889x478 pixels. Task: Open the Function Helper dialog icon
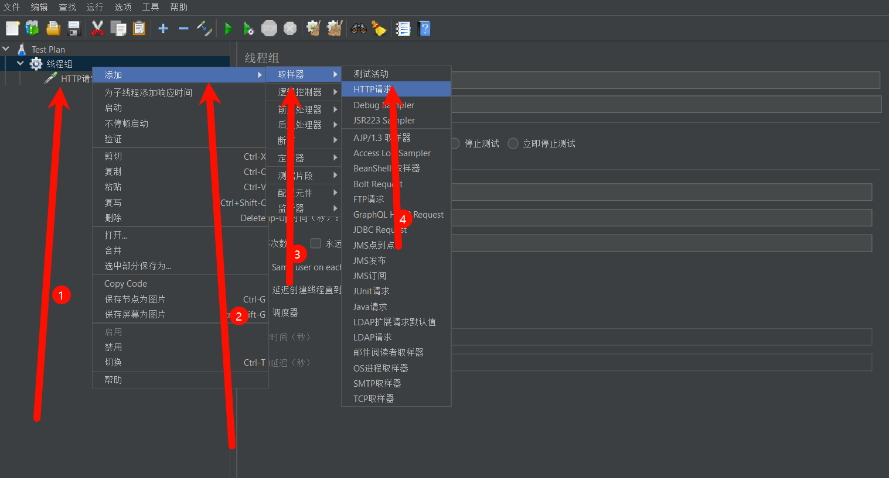coord(403,28)
